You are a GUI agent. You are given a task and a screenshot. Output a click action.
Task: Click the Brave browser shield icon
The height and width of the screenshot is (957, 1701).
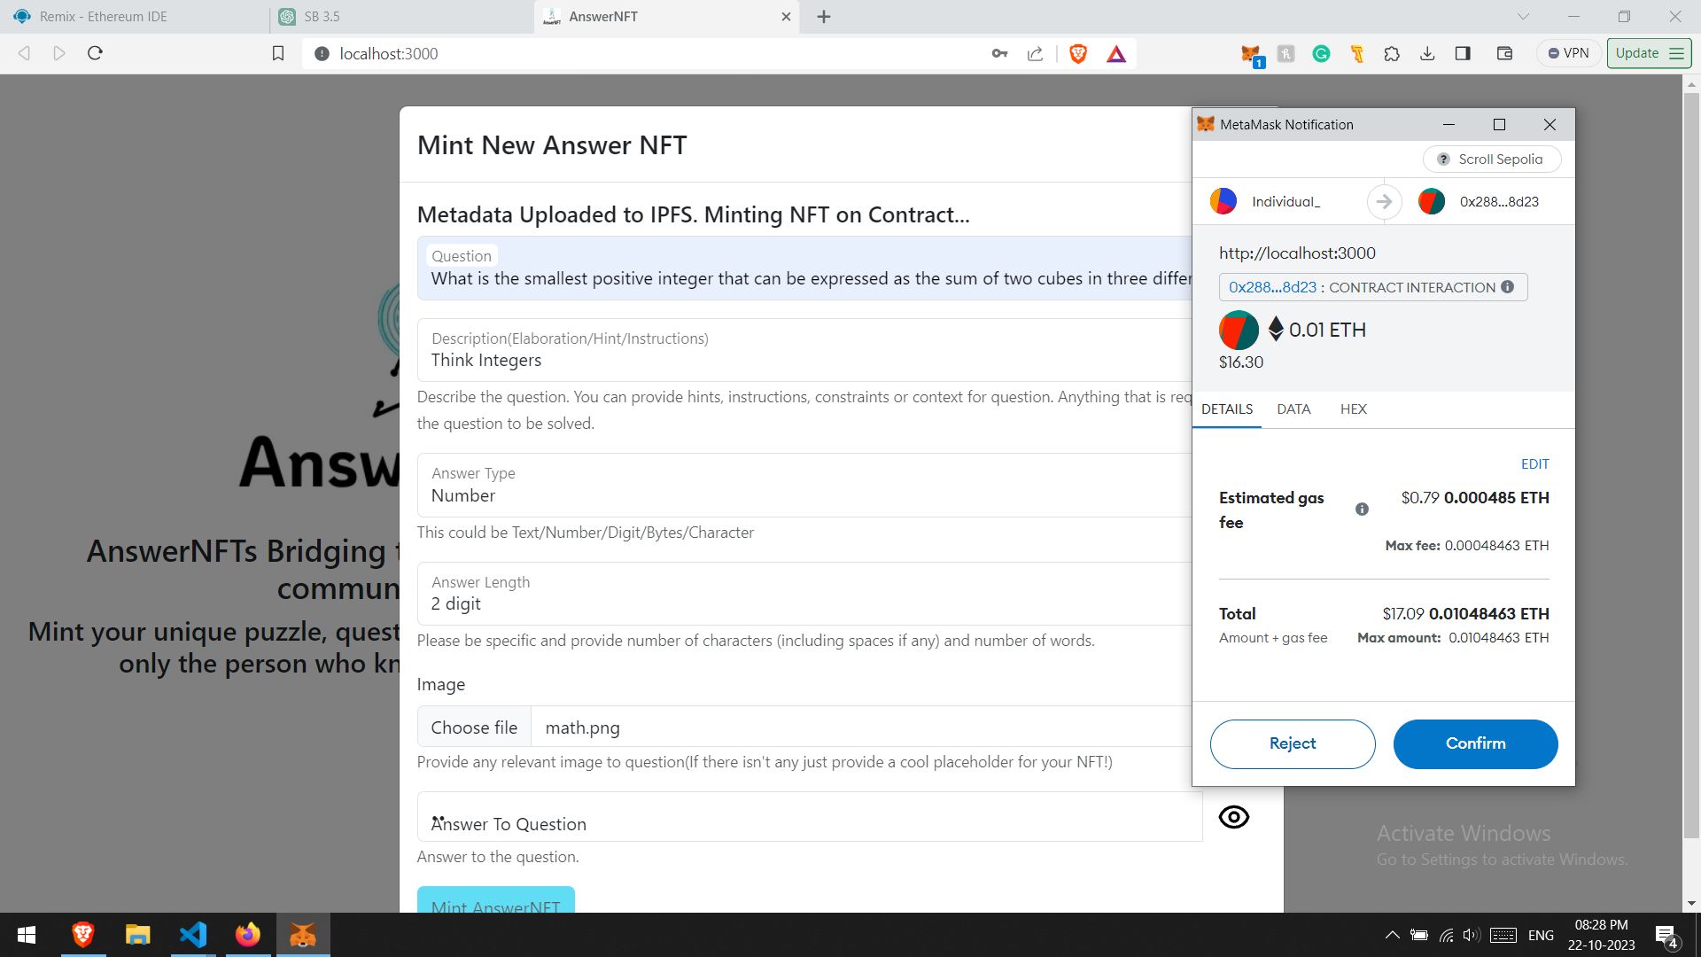[1077, 52]
